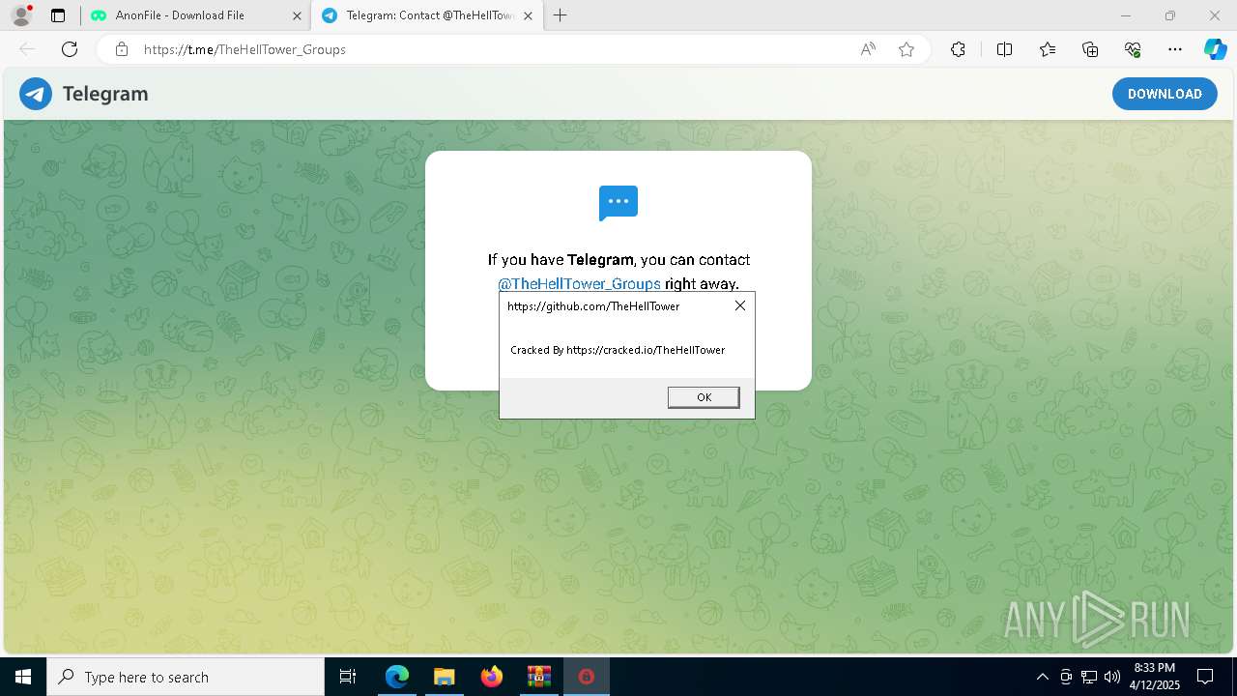Open a new browser tab
1237x696 pixels.
pyautogui.click(x=561, y=15)
